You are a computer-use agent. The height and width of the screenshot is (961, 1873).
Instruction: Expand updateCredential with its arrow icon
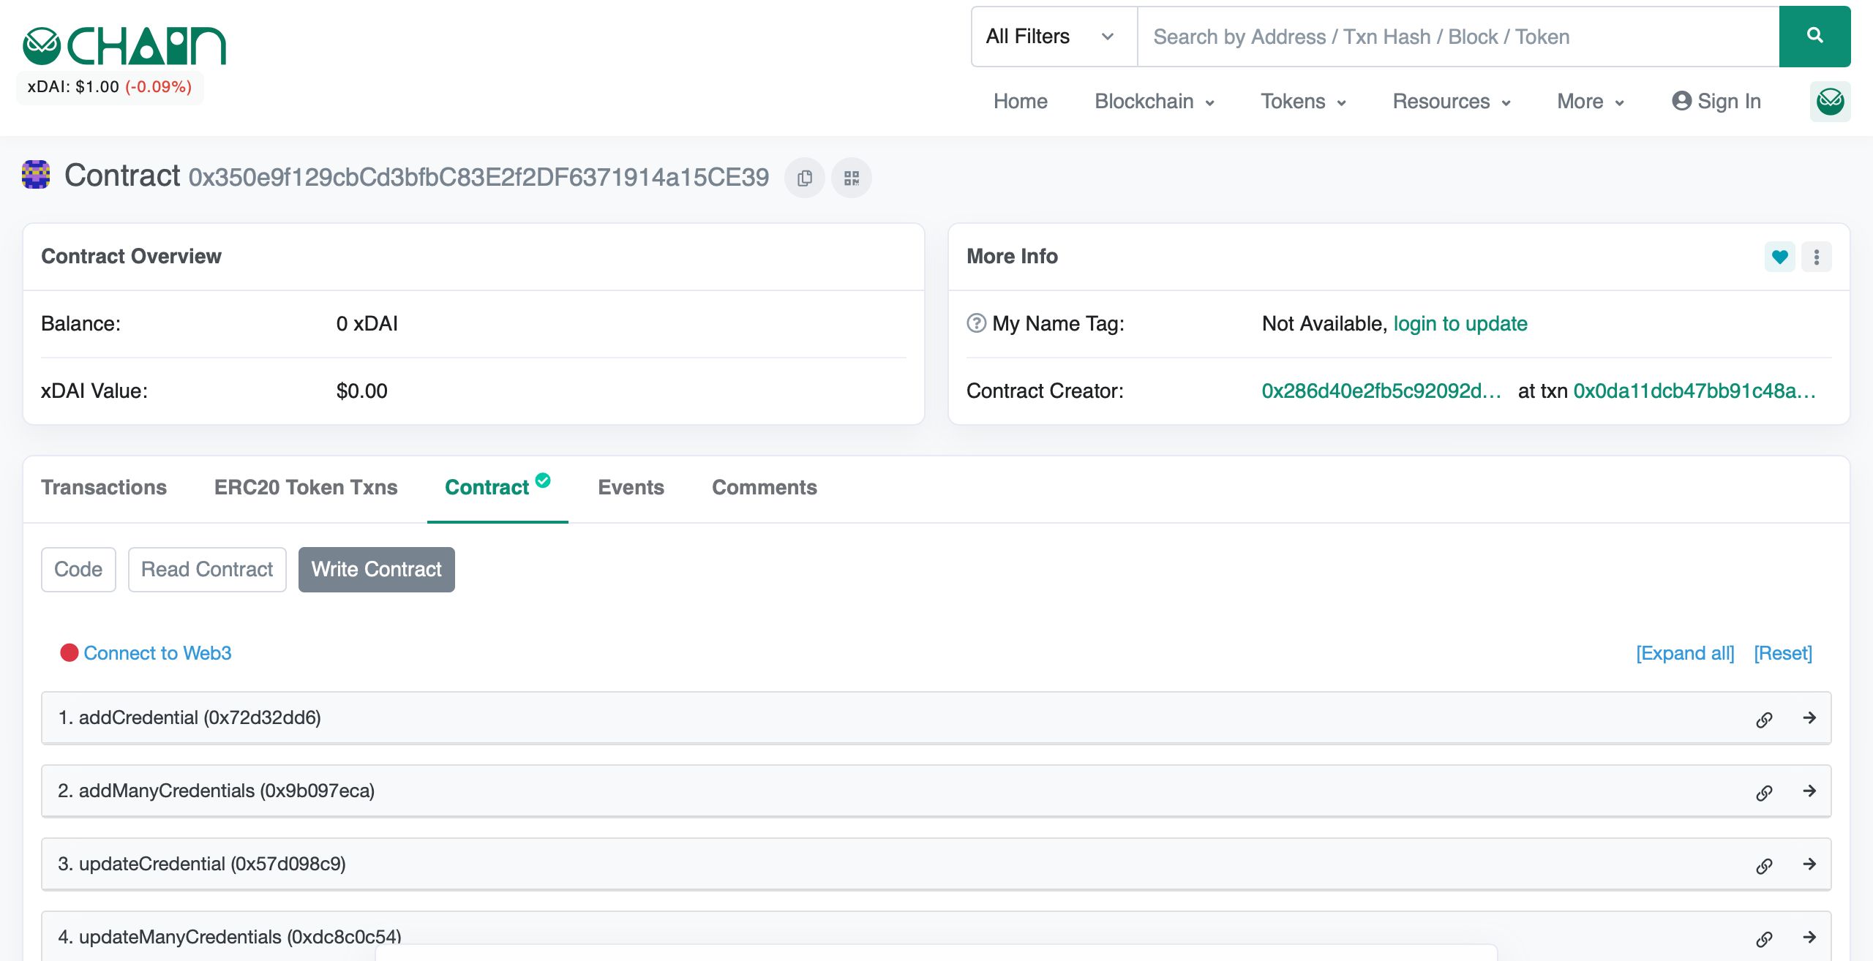[1809, 864]
